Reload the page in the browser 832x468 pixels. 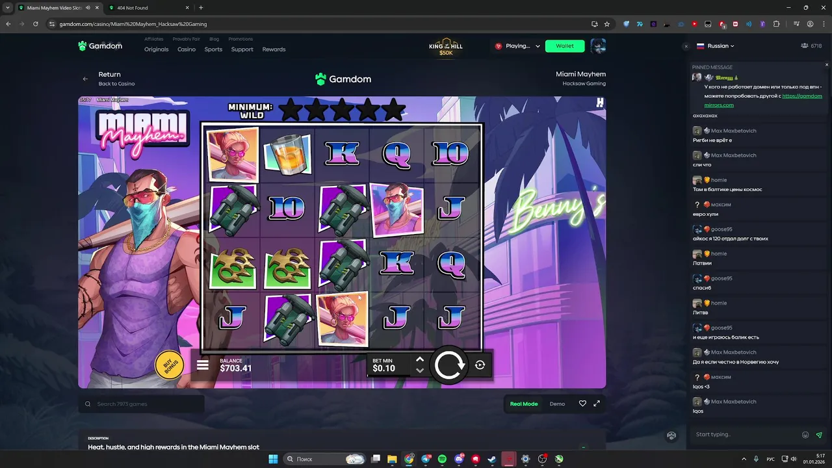click(x=35, y=24)
